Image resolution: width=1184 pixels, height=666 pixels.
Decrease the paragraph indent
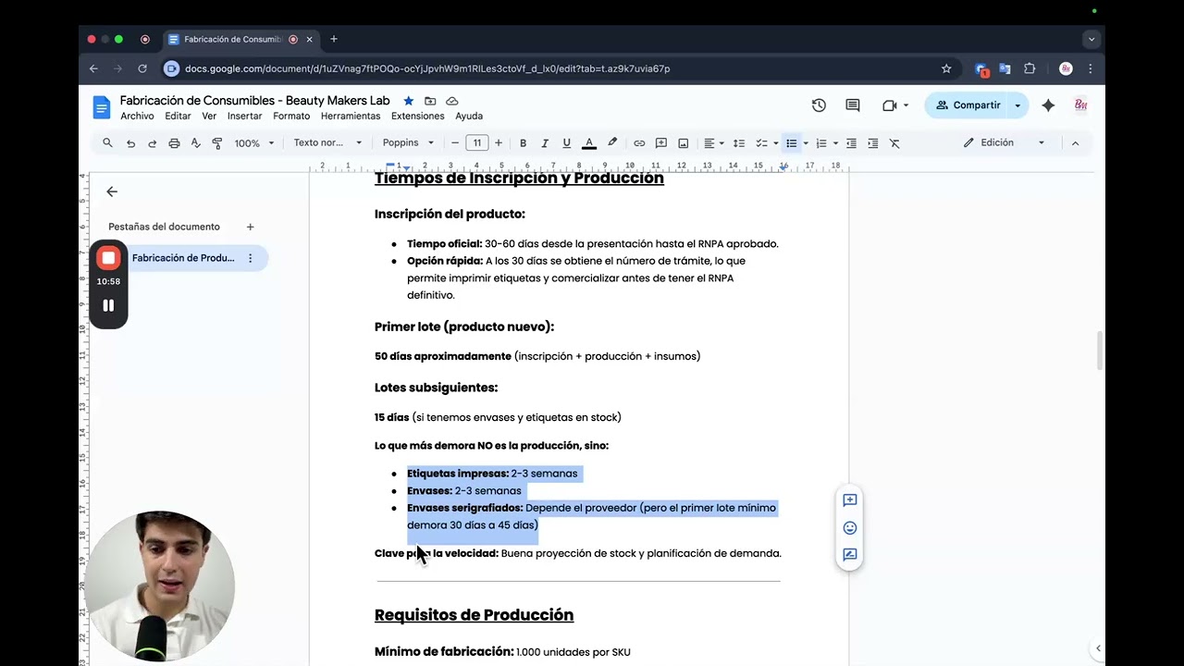pos(851,143)
